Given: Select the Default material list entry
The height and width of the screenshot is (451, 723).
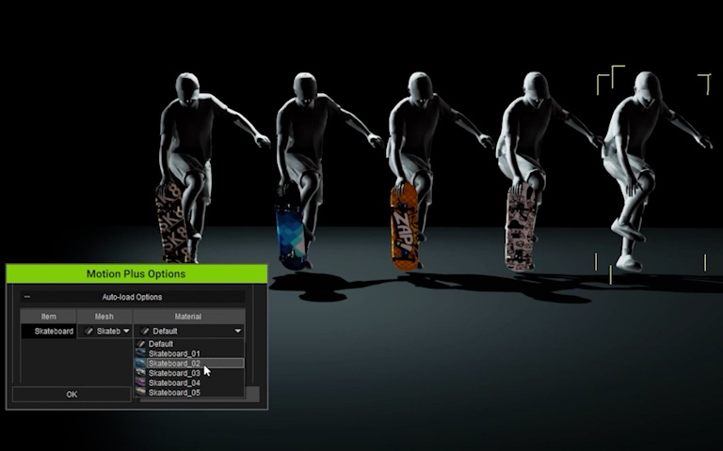Looking at the screenshot, I should click(x=161, y=344).
